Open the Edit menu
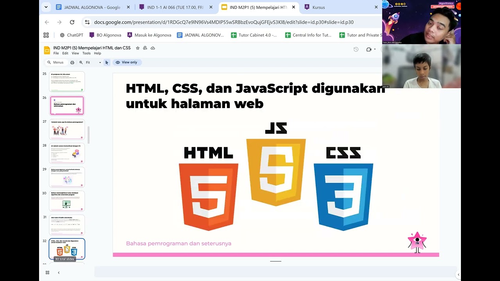This screenshot has height=281, width=500. coord(65,53)
